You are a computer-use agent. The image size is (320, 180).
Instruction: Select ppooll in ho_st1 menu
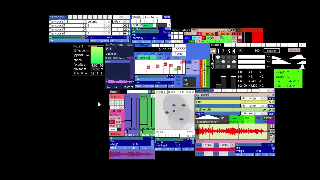[x=79, y=55]
